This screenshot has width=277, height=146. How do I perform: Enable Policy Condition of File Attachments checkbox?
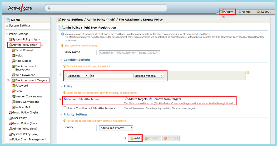coord(65,108)
